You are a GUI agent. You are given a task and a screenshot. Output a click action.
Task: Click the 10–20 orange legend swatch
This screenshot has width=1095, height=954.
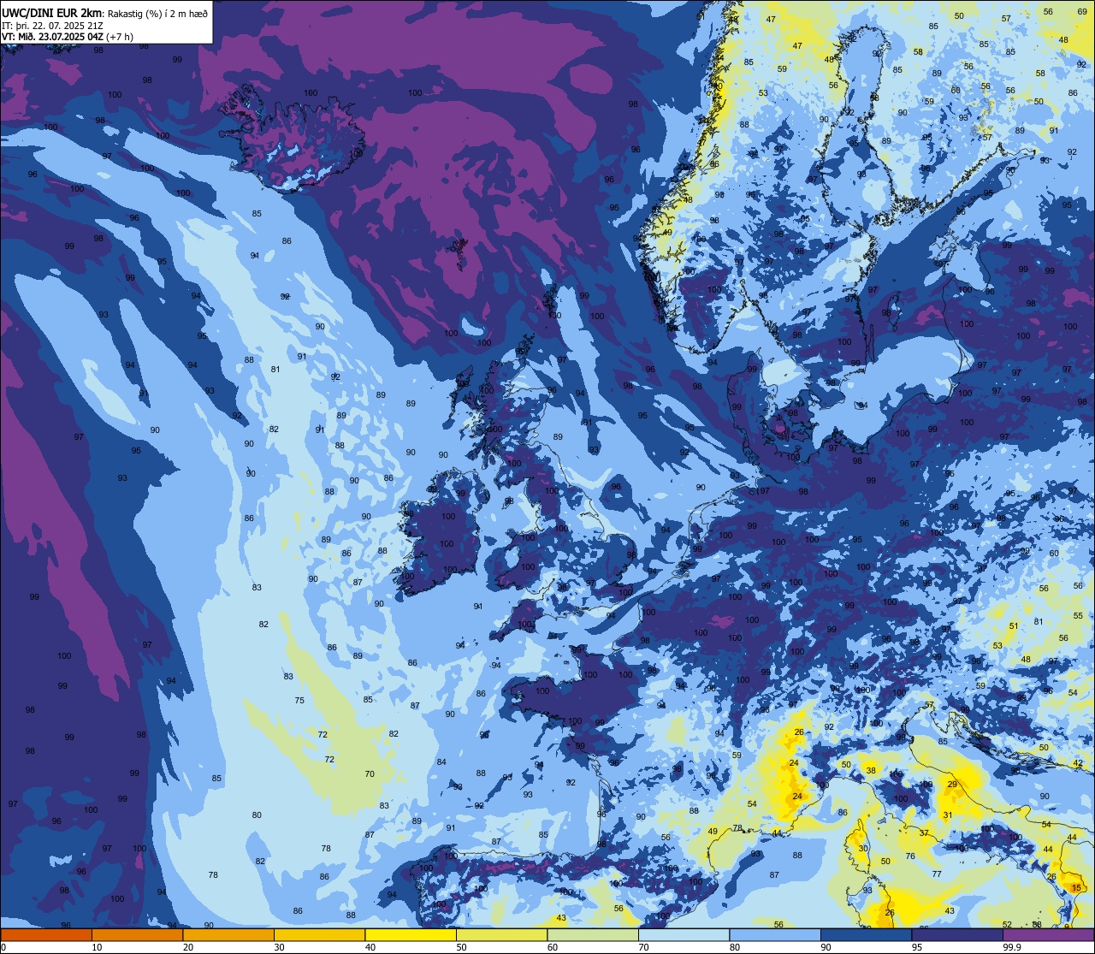tap(137, 935)
